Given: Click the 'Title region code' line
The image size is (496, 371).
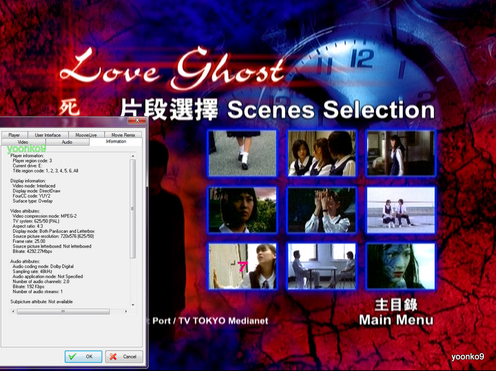Looking at the screenshot, I should [45, 171].
